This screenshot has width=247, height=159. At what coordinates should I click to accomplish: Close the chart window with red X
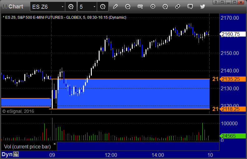click(241, 2)
